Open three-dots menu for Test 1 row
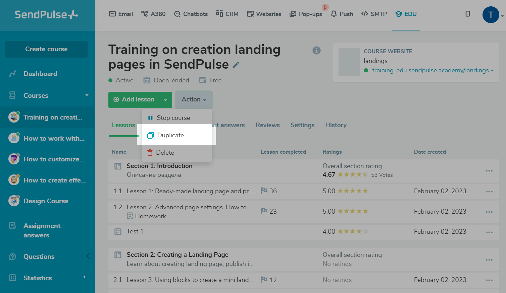Viewport: 506px width, 293px height. tap(489, 232)
